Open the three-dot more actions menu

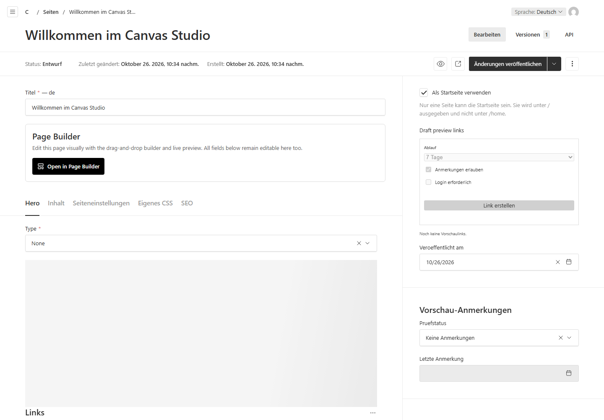pyautogui.click(x=572, y=64)
